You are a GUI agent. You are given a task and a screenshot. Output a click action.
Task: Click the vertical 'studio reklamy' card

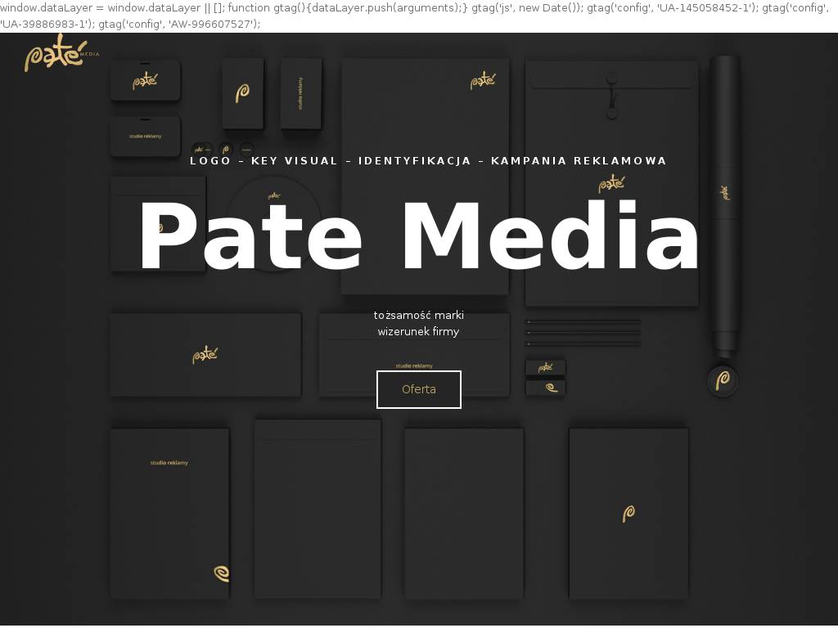[x=300, y=93]
